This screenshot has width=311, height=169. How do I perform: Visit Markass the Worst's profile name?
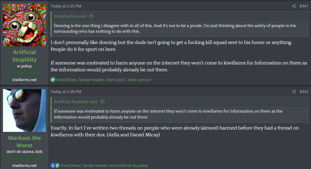point(24,142)
